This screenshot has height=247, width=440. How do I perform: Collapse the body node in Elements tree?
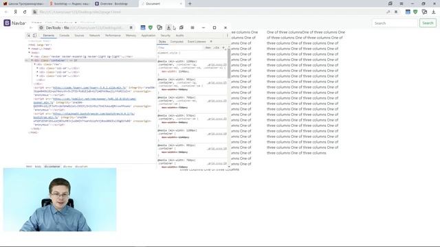[29, 53]
